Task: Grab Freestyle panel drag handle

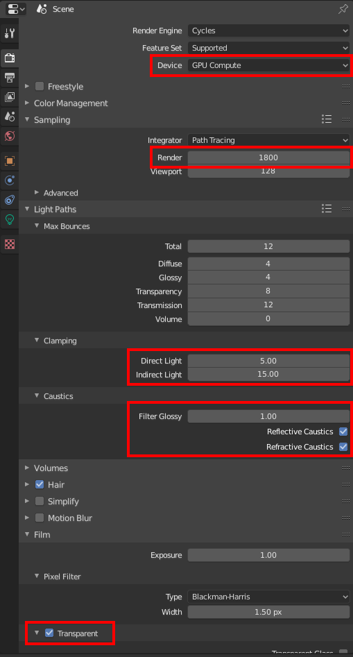Action: tap(346, 86)
